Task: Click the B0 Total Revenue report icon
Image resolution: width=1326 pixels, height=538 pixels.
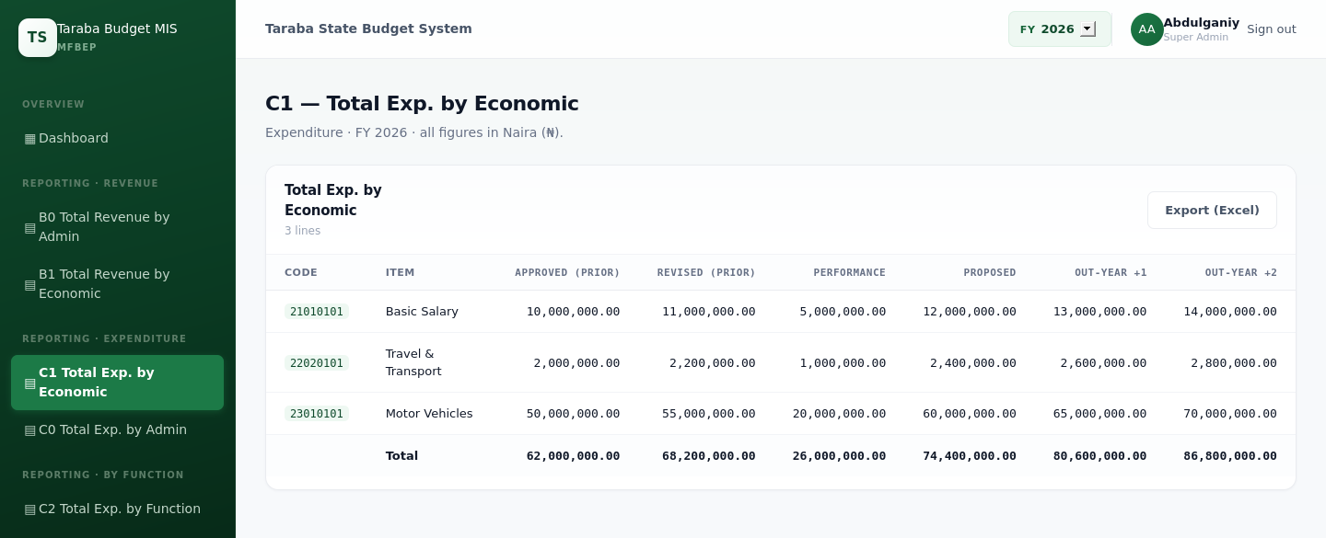Action: coord(30,227)
